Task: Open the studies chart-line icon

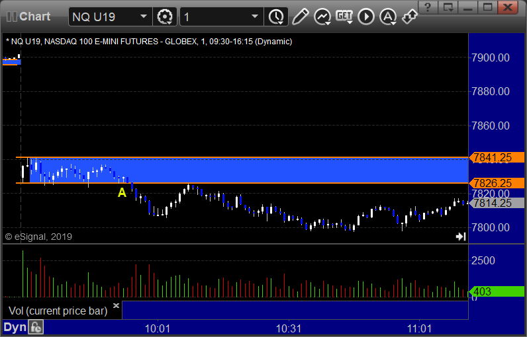Action: (322, 17)
